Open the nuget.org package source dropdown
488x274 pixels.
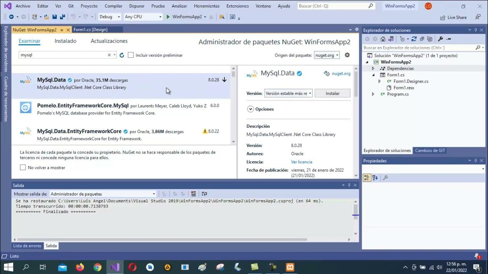pyautogui.click(x=327, y=55)
